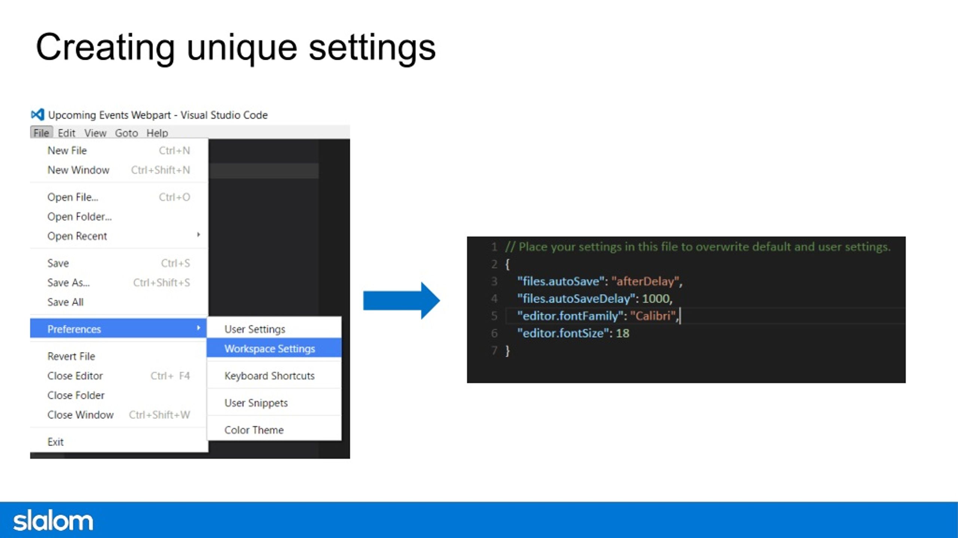Click Save All menu entry
Viewport: 958px width, 538px height.
(x=119, y=302)
